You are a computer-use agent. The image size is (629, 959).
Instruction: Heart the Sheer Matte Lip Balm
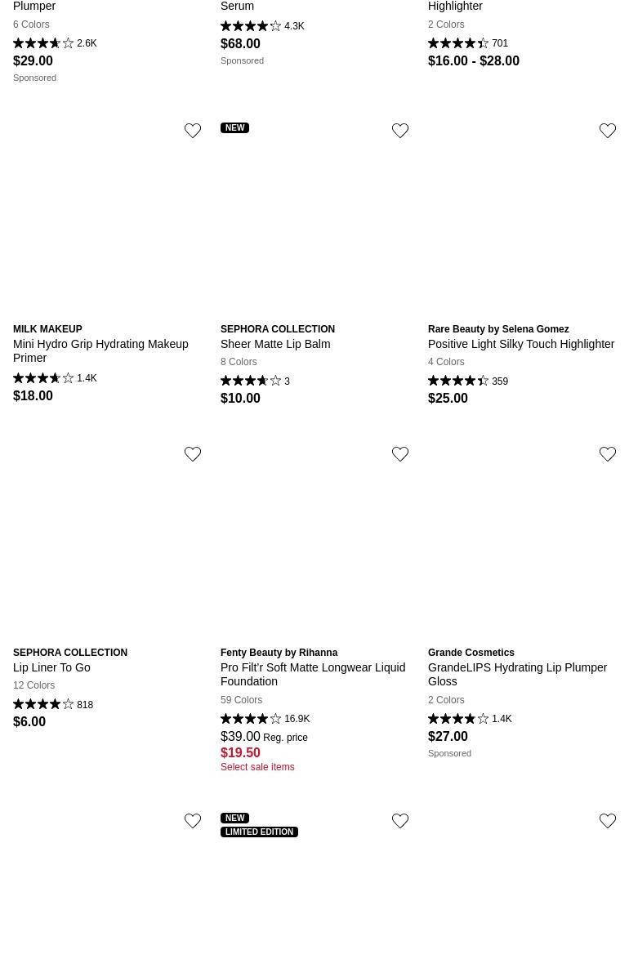pyautogui.click(x=400, y=131)
